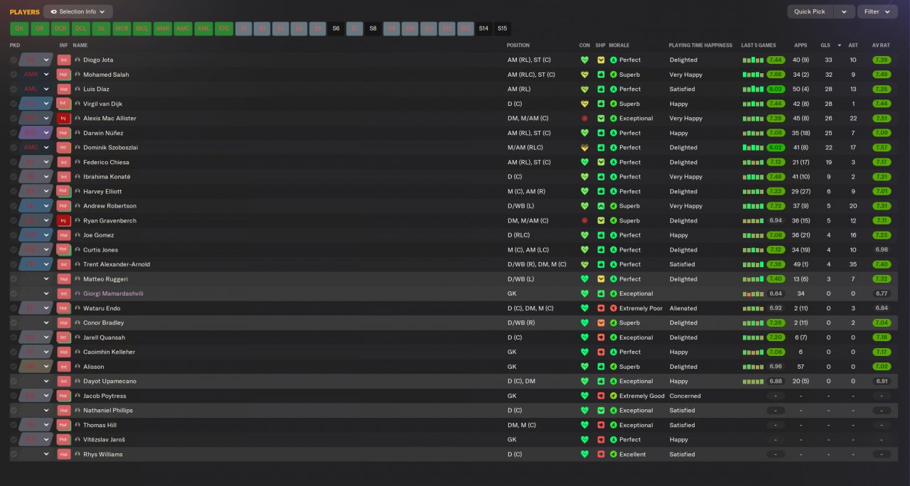Click Rhys Williams's Excellent morale icon
The width and height of the screenshot is (910, 486).
614,454
